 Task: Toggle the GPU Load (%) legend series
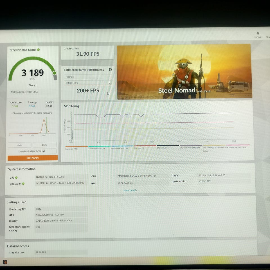coord(145,147)
